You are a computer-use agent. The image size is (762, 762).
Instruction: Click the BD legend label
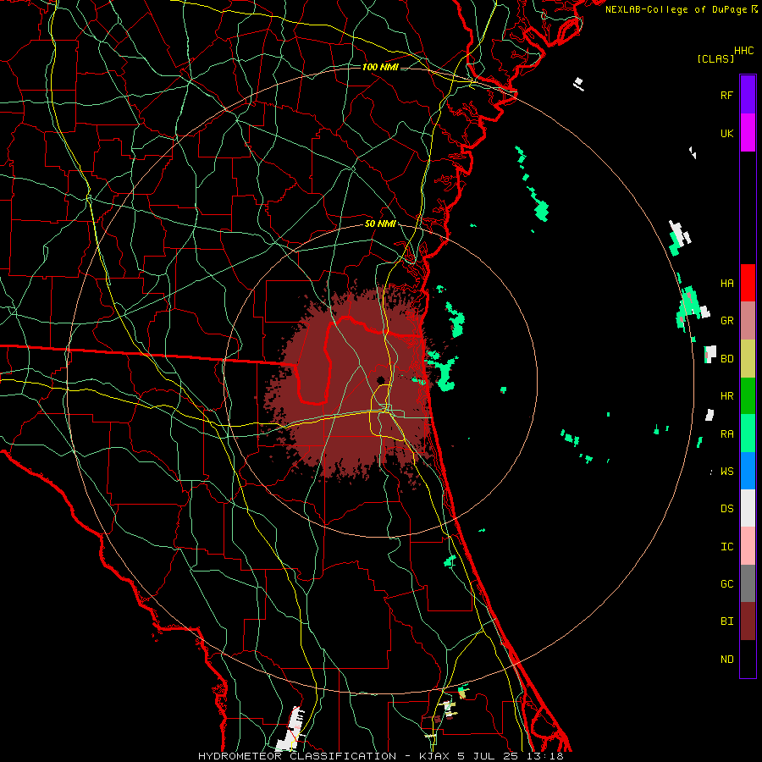click(726, 359)
